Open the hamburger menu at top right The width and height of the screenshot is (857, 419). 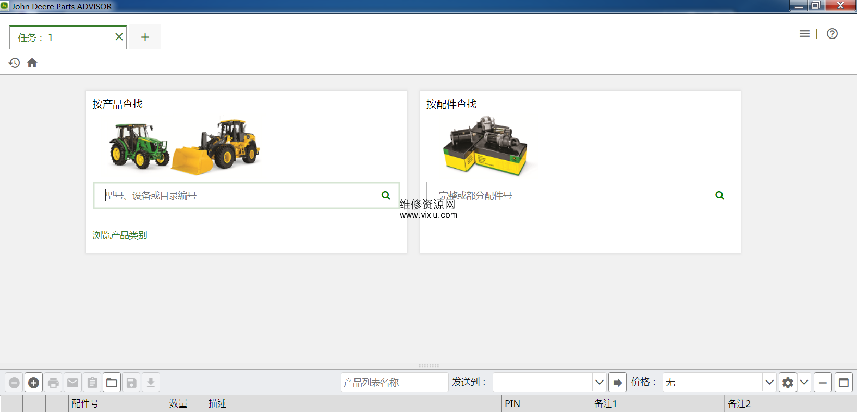click(x=804, y=34)
